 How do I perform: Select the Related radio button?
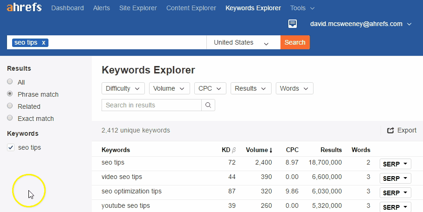point(10,106)
